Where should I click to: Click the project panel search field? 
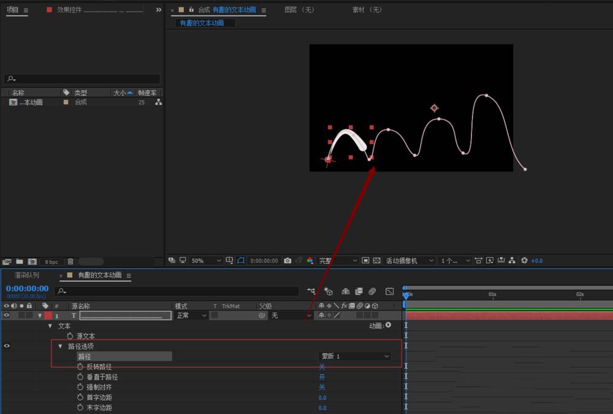click(82, 79)
